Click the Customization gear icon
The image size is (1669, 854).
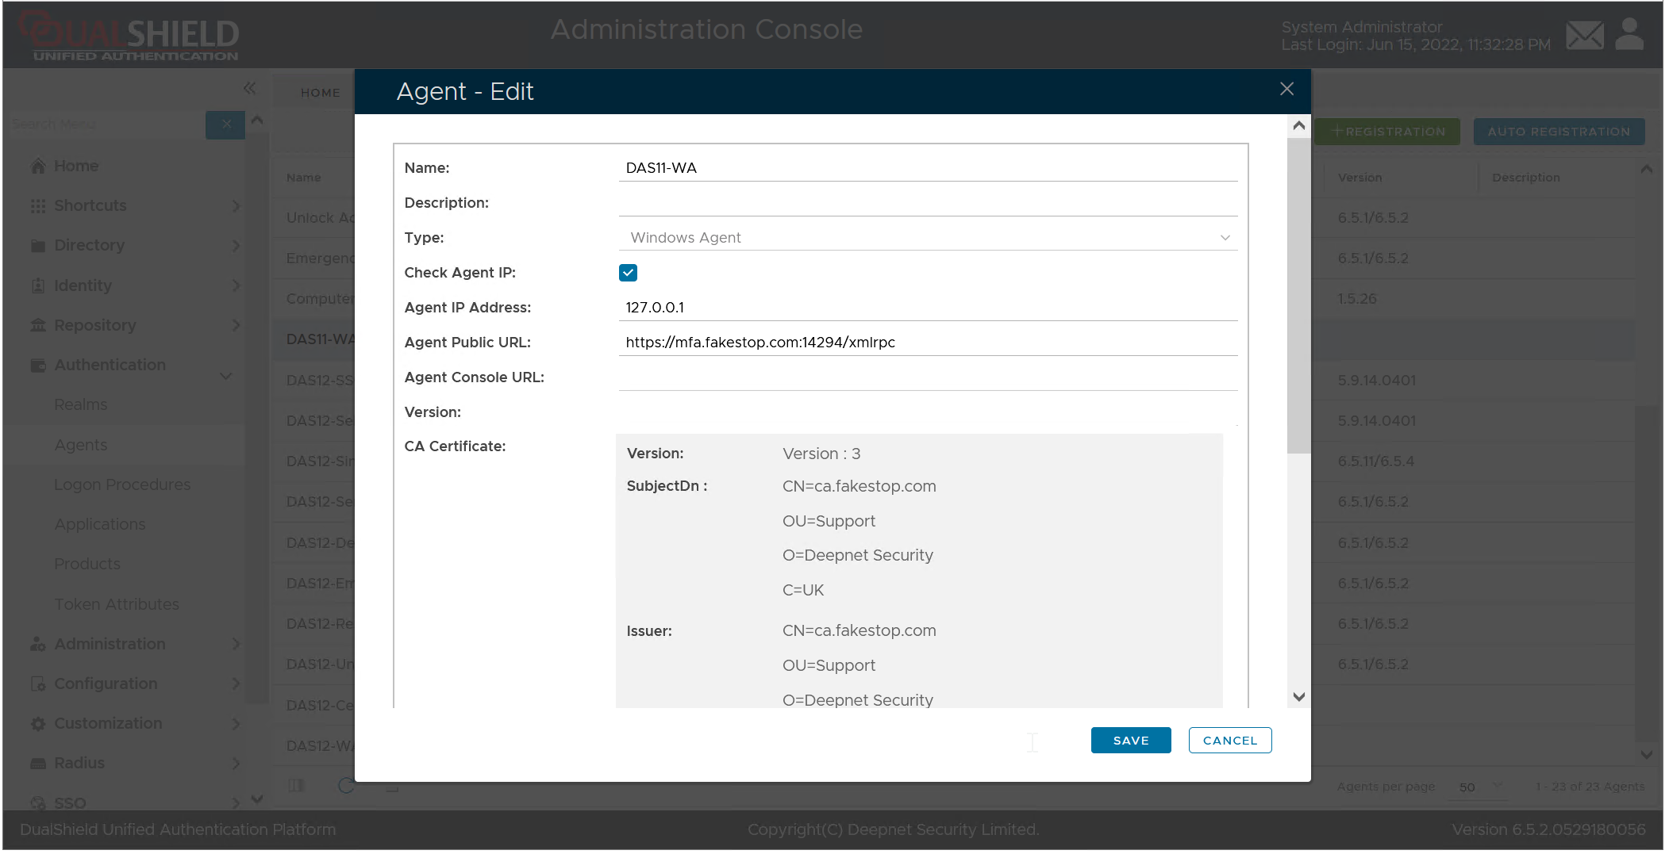[38, 724]
